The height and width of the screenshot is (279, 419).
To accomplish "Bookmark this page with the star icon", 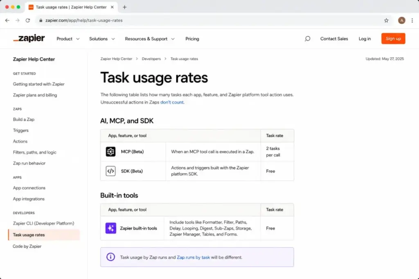I will [x=386, y=20].
